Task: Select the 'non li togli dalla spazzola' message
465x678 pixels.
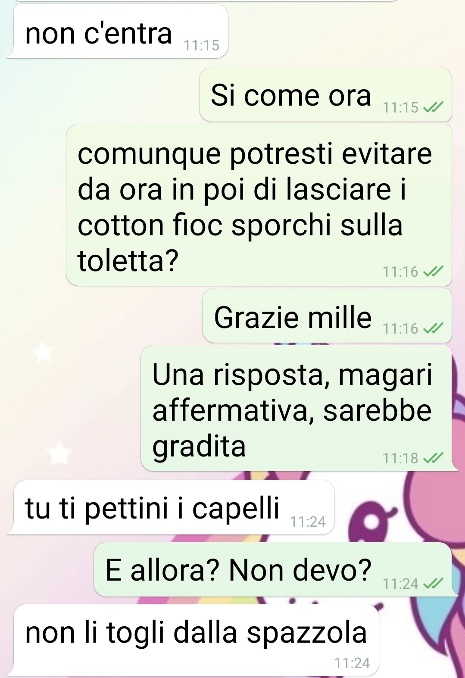Action: [x=193, y=640]
